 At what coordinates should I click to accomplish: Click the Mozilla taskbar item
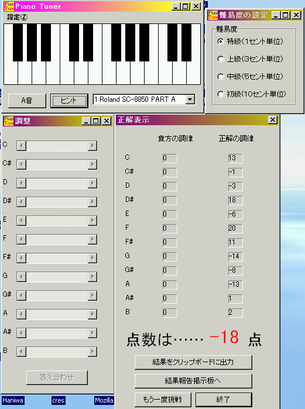[x=104, y=400]
